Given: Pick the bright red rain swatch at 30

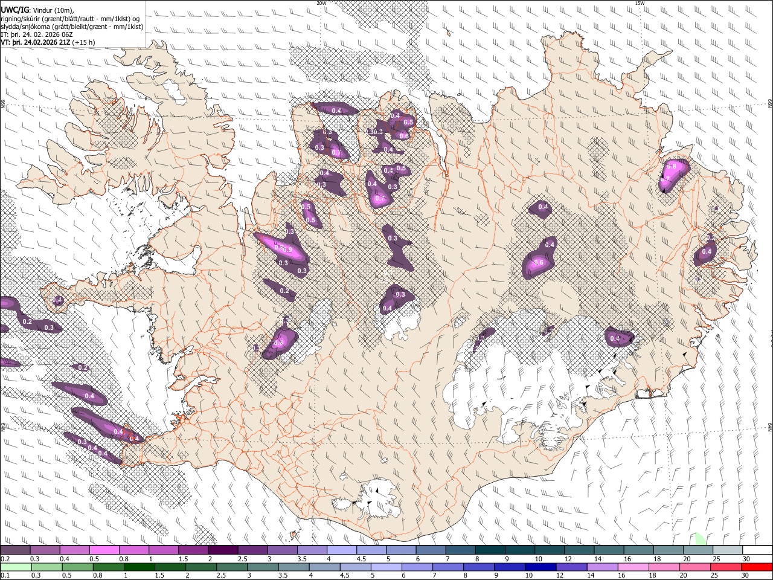Looking at the screenshot, I should pyautogui.click(x=757, y=567).
